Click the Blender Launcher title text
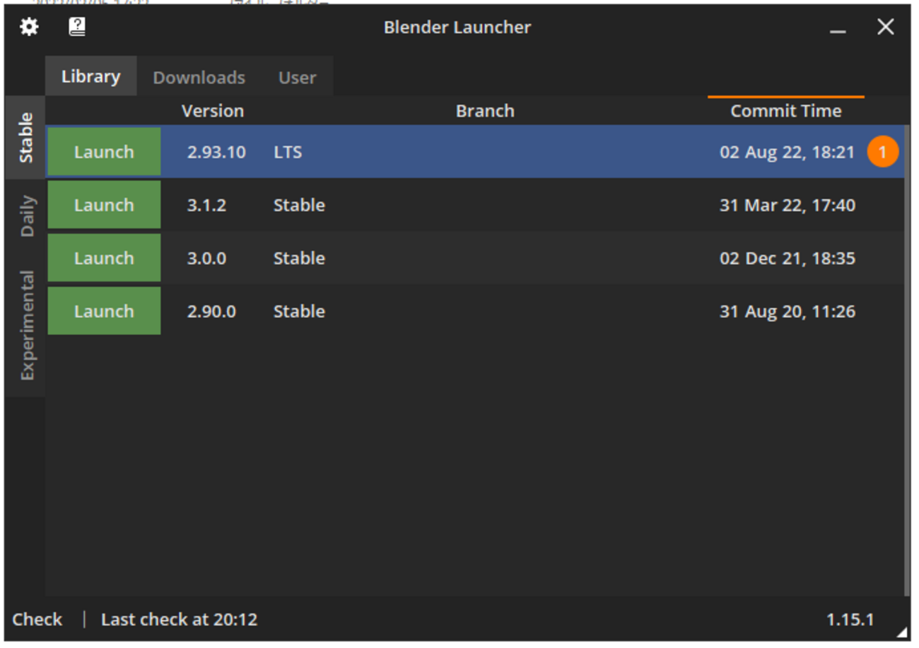The height and width of the screenshot is (648, 919). (x=457, y=28)
